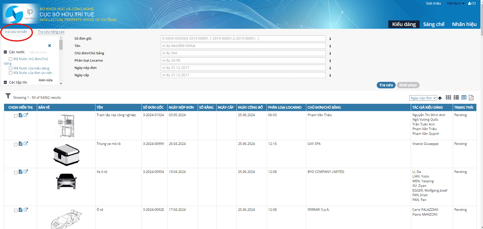Open the Ngày nộp đơn sort dropdown
The width and height of the screenshot is (483, 229).
point(423,98)
